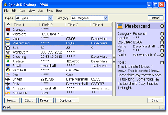The image size is (168, 115).
Task: Click the Checking account number 92-5643-2410
Action: 51,57
